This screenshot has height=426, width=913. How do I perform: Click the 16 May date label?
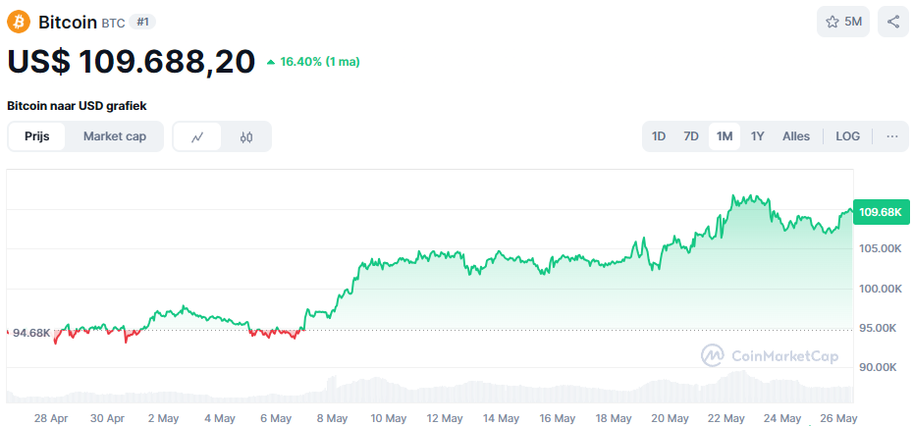coord(558,418)
